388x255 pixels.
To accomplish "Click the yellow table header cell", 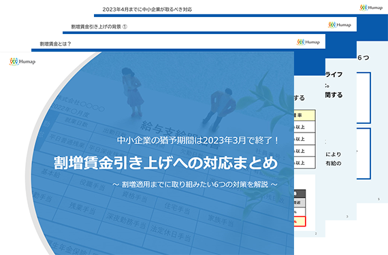I will [x=304, y=115].
